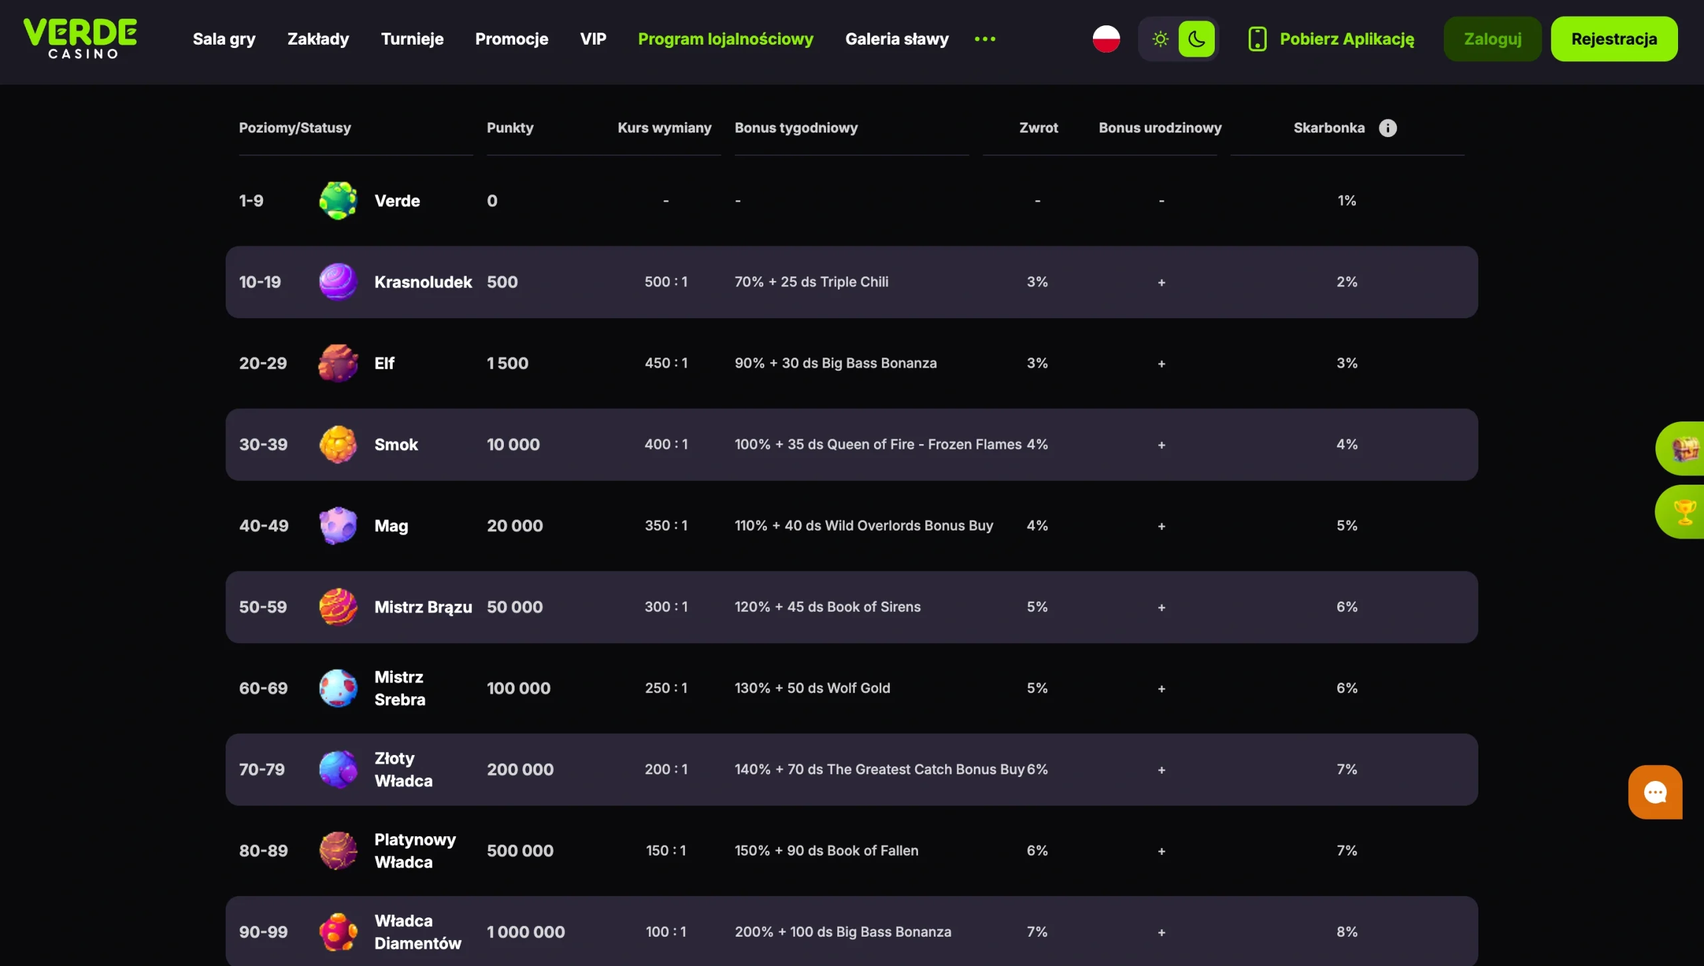The height and width of the screenshot is (966, 1704).
Task: Switch to light theme sun icon
Action: point(1160,39)
